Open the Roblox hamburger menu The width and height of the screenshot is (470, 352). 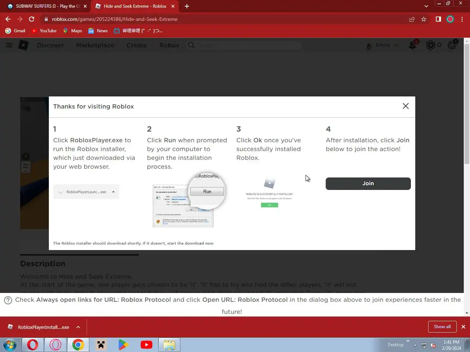pyautogui.click(x=9, y=45)
